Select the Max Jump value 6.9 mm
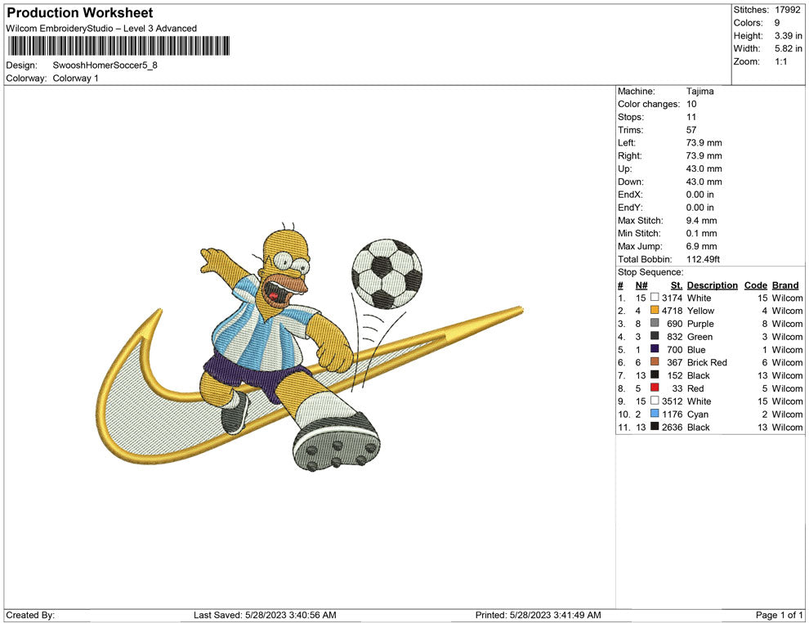 point(702,246)
